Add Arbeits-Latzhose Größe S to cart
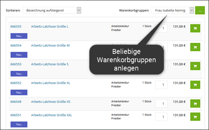 click(195, 66)
